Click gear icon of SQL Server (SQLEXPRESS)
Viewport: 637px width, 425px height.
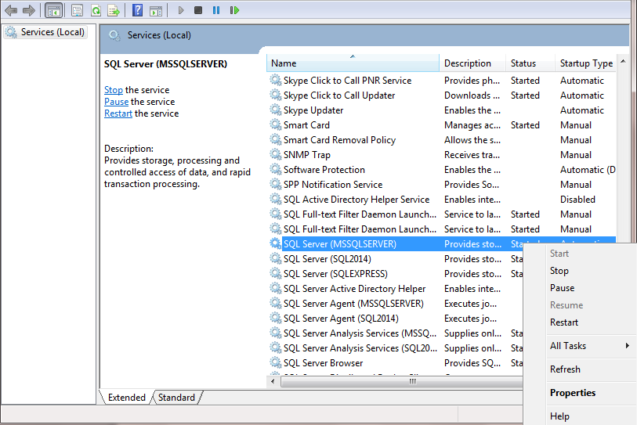tap(276, 274)
